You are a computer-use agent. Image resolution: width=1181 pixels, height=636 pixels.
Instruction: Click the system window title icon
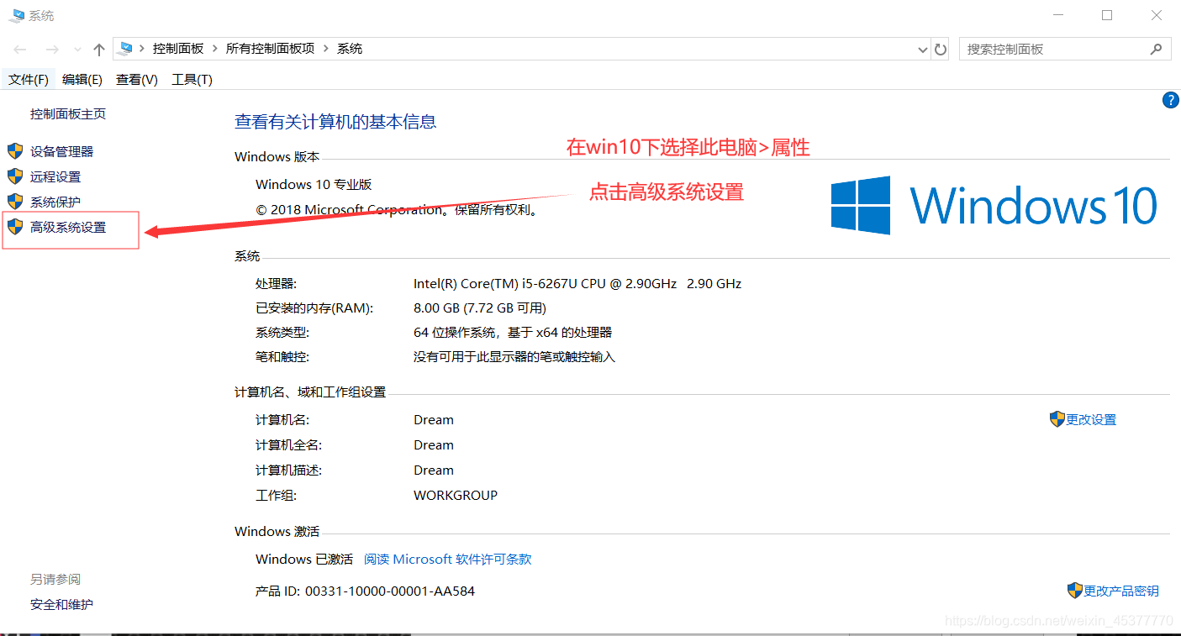[x=16, y=15]
